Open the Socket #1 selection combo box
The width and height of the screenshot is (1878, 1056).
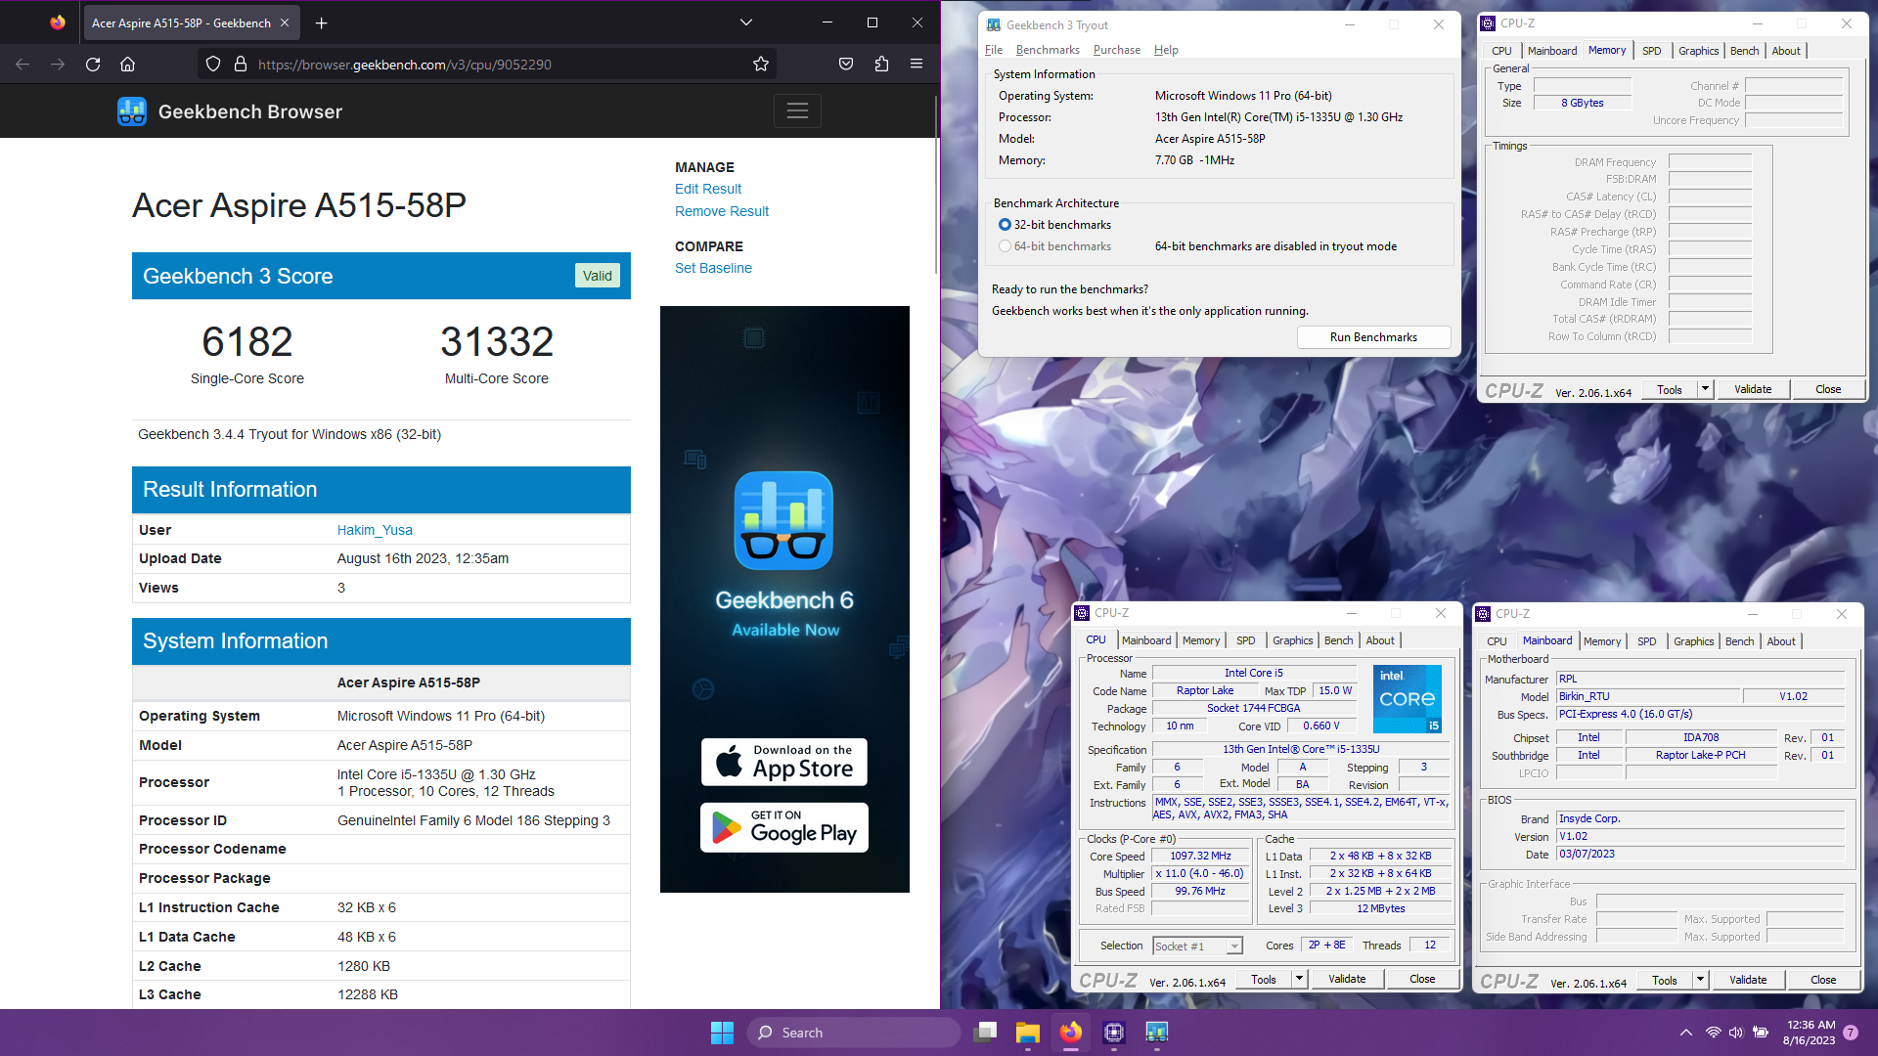click(x=1197, y=946)
